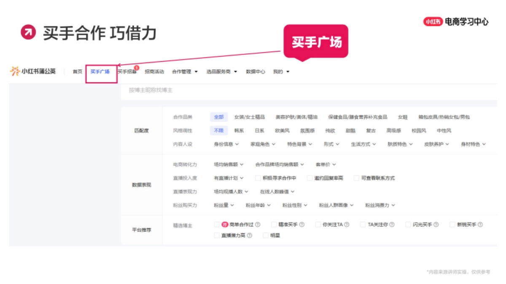This screenshot has width=506, height=284.
Task: Click the 小红书蒲公英 dandelion logo icon
Action: point(16,71)
